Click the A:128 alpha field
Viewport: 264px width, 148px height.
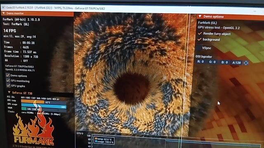tap(236, 62)
